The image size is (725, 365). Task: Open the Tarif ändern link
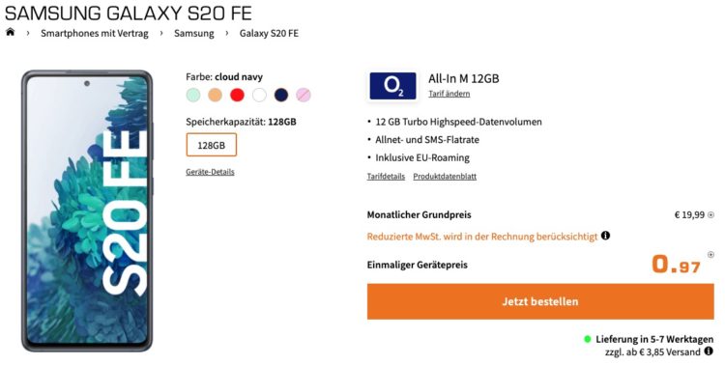pos(449,94)
